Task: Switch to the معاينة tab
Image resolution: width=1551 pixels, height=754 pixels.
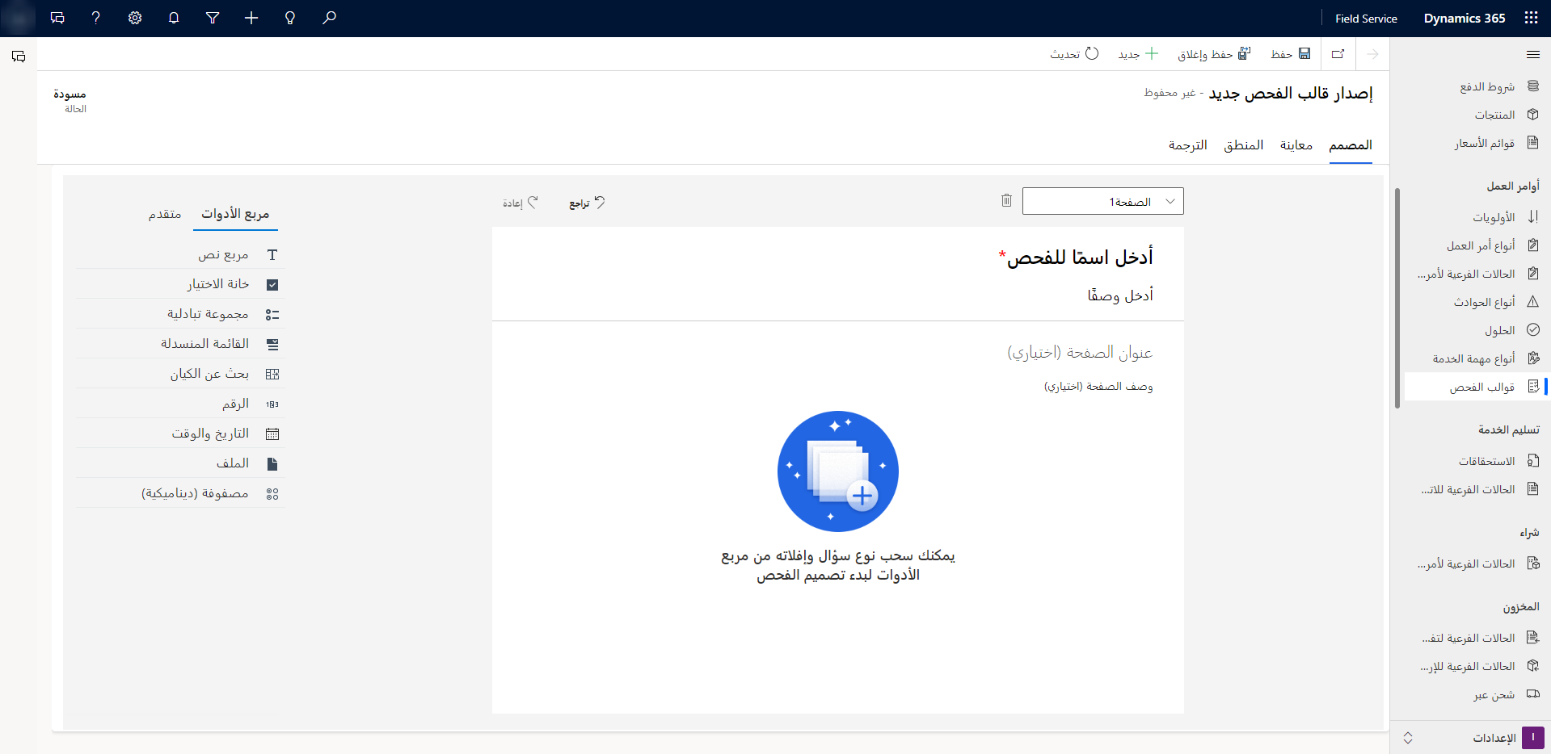Action: tap(1296, 145)
